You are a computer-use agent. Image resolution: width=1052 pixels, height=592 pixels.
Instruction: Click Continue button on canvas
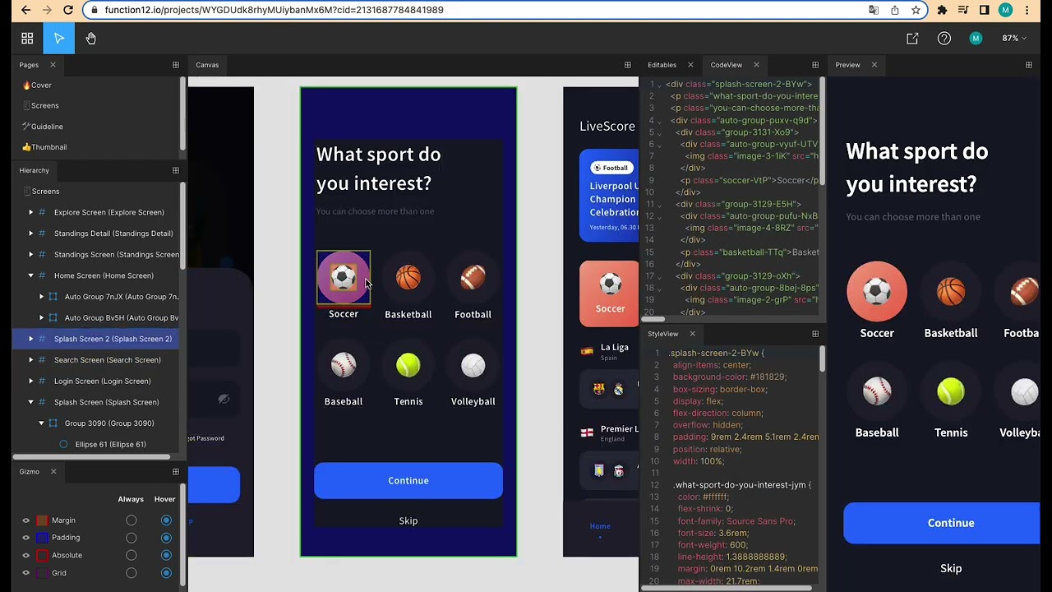[408, 480]
